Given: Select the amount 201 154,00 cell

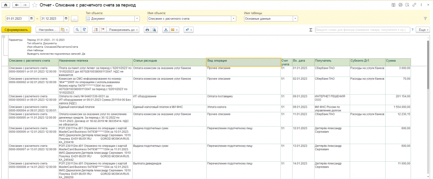Looking at the screenshot, I should point(398,100).
